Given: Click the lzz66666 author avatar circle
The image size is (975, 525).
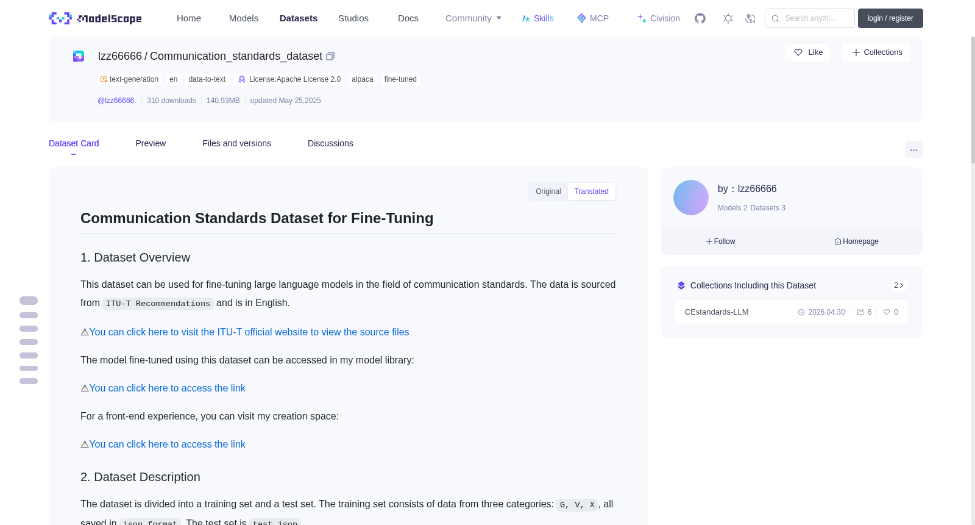Looking at the screenshot, I should pyautogui.click(x=691, y=198).
